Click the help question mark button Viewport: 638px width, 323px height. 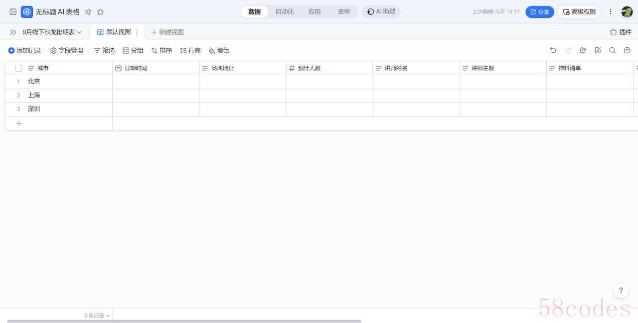[x=621, y=291]
